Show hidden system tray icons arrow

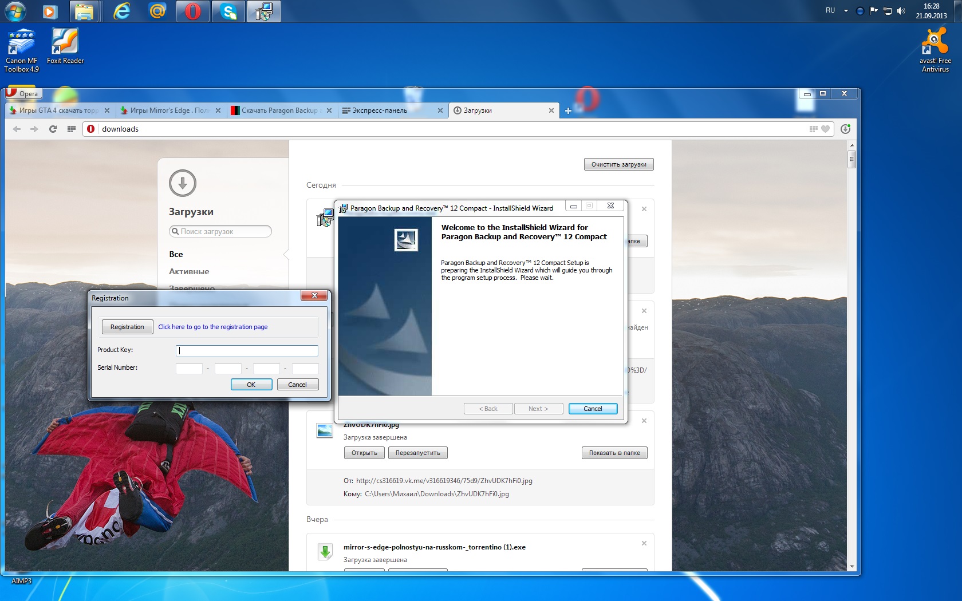[x=846, y=11]
